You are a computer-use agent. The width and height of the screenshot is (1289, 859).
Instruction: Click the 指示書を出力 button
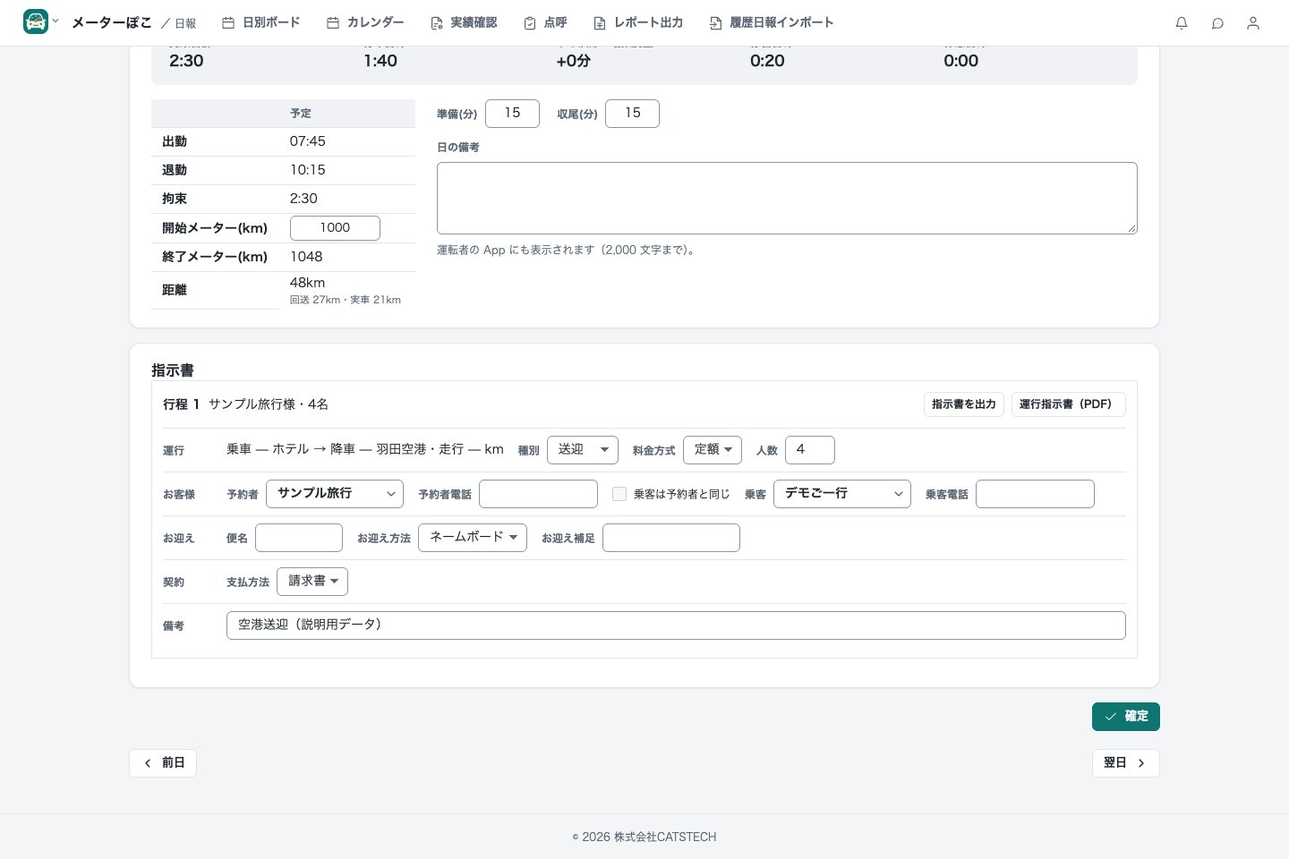[x=964, y=404]
